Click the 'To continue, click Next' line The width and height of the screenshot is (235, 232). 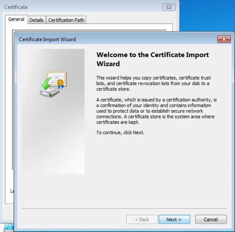[120, 133]
